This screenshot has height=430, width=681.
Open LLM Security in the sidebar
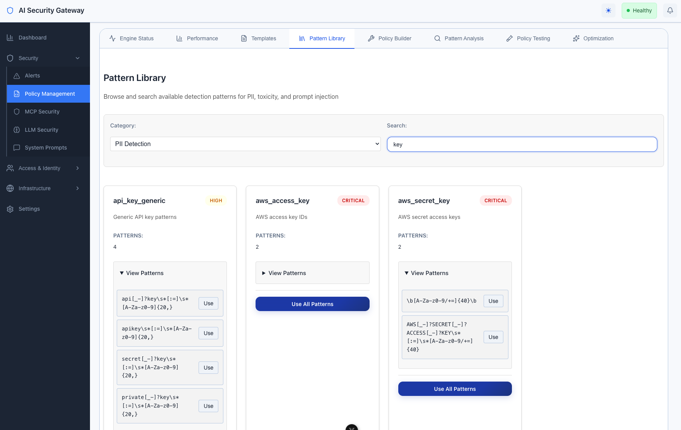[x=41, y=130]
